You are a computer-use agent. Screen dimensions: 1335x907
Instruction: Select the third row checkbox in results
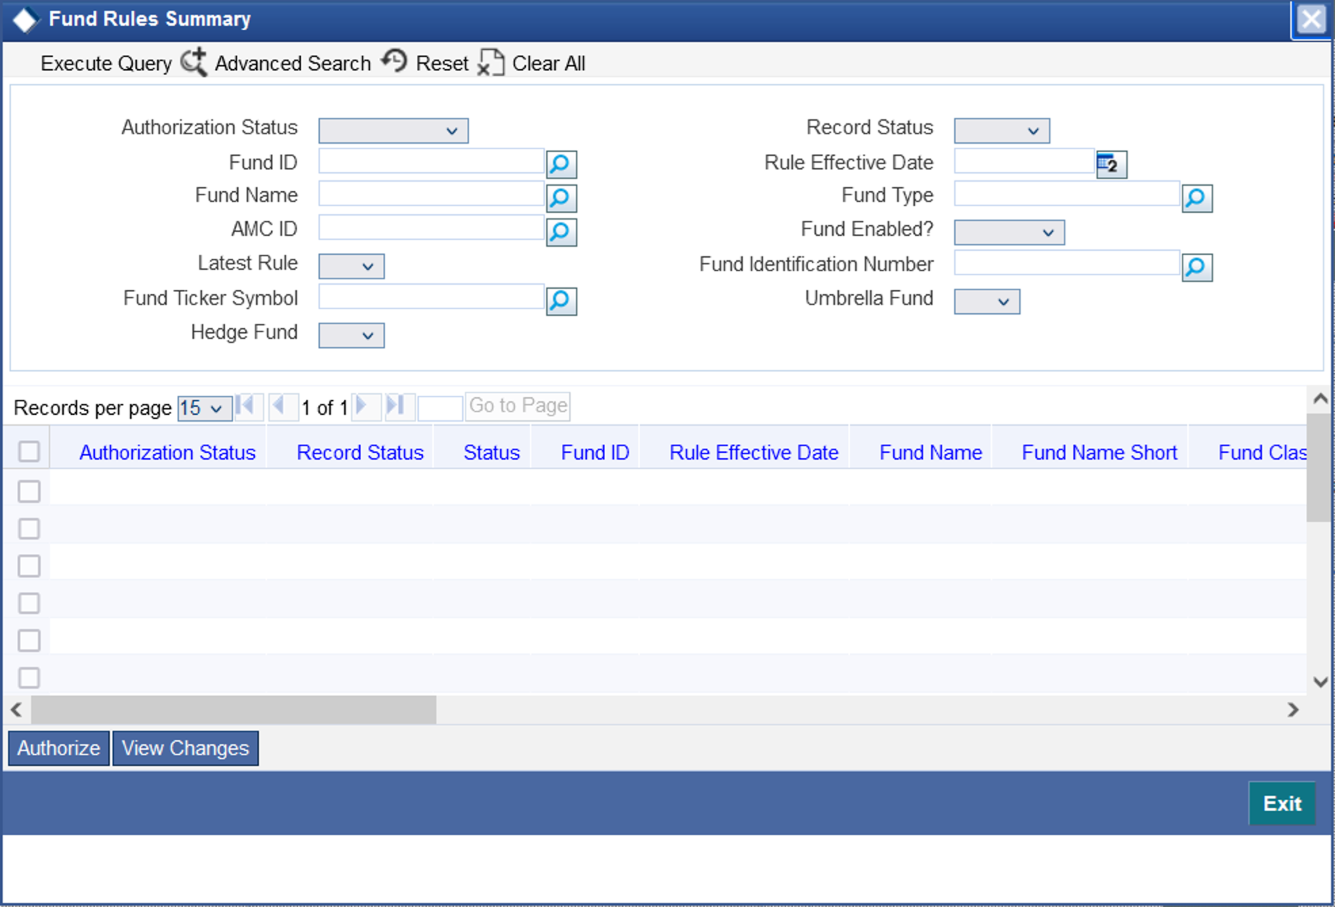coord(29,565)
